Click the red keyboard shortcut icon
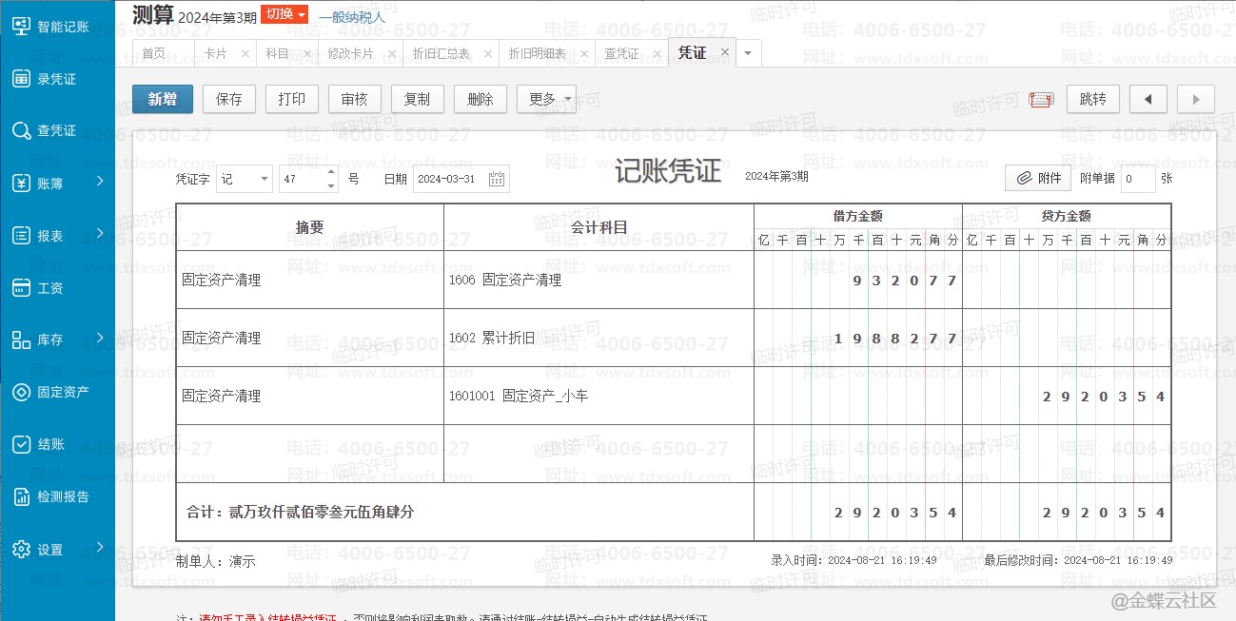The width and height of the screenshot is (1236, 621). 1041,99
